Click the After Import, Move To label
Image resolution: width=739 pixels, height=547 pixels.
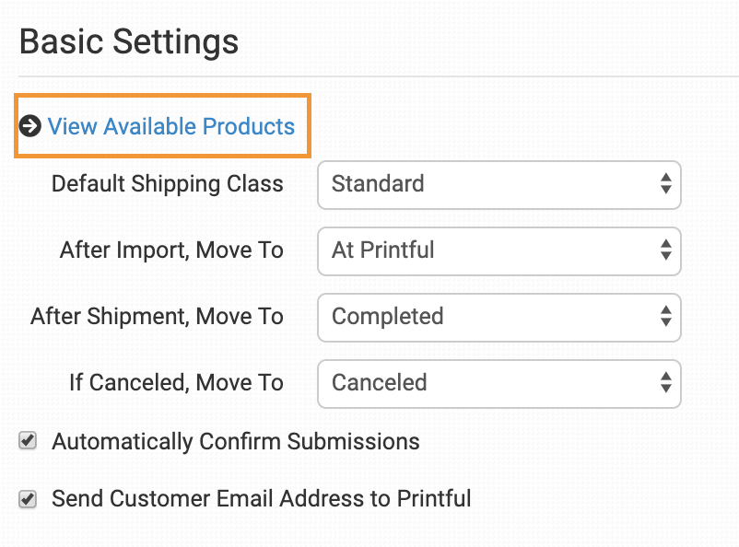tap(171, 250)
